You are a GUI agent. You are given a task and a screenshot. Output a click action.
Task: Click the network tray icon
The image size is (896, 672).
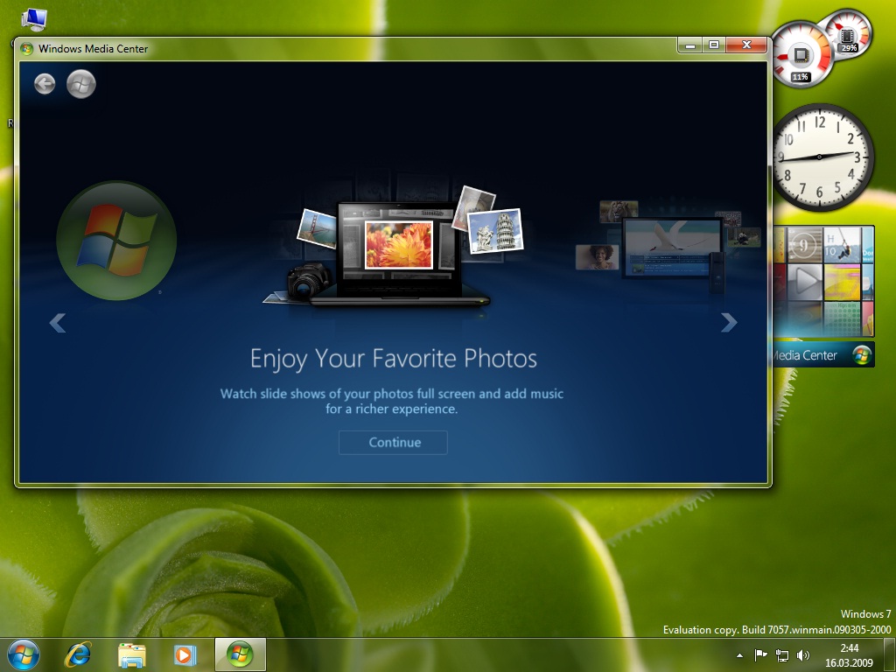[x=781, y=654]
